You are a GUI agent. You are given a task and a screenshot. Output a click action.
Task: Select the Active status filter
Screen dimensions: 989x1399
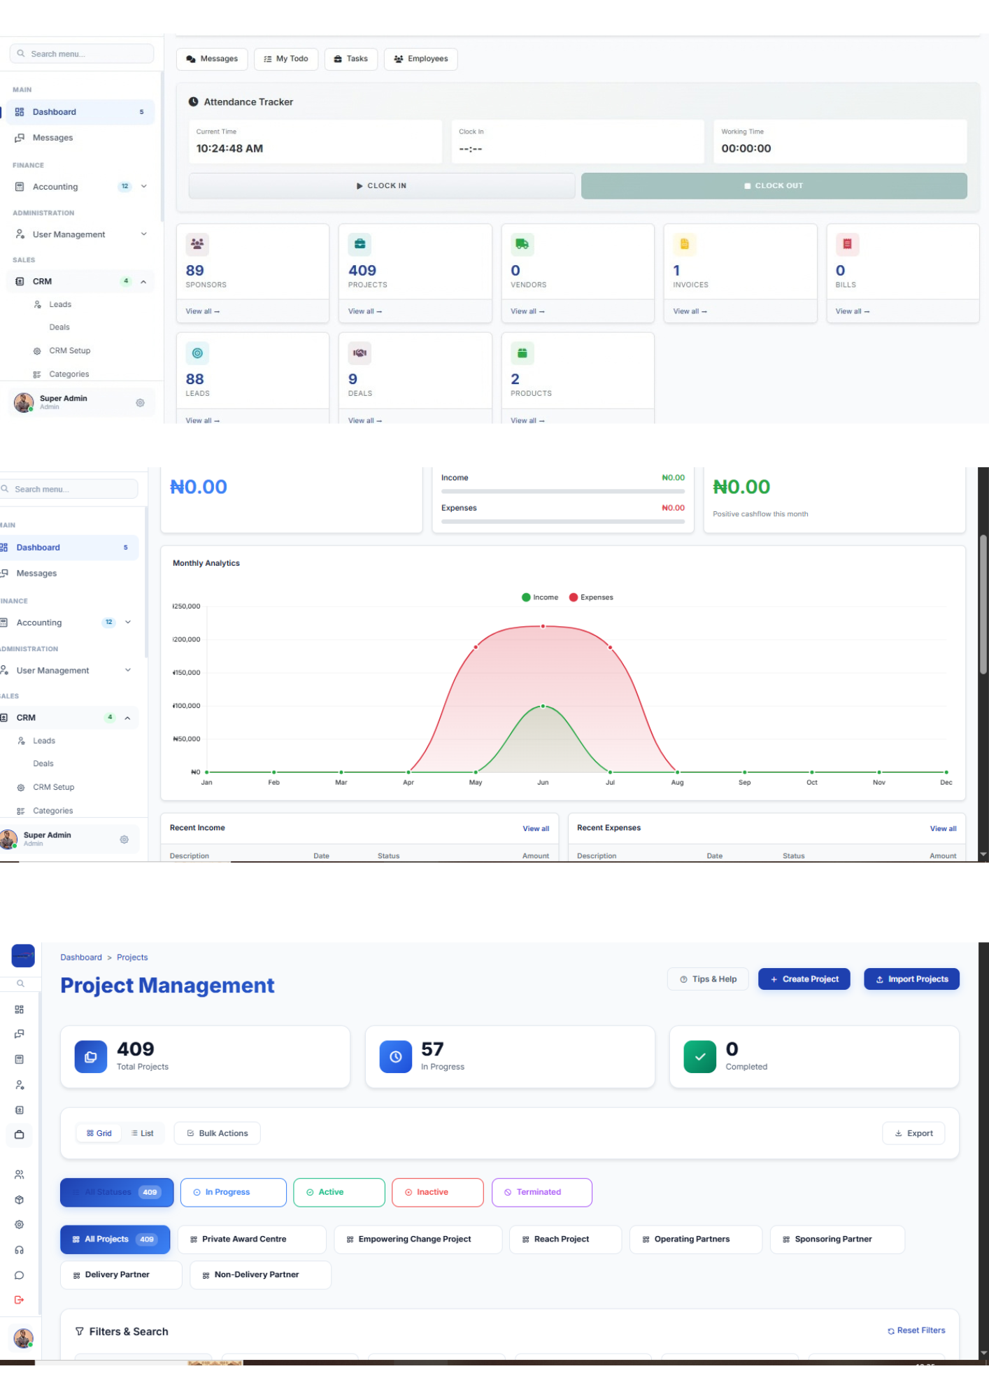(339, 1192)
